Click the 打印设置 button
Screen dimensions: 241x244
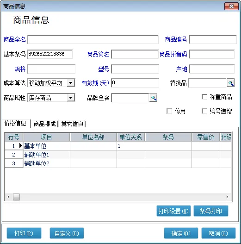point(173,211)
